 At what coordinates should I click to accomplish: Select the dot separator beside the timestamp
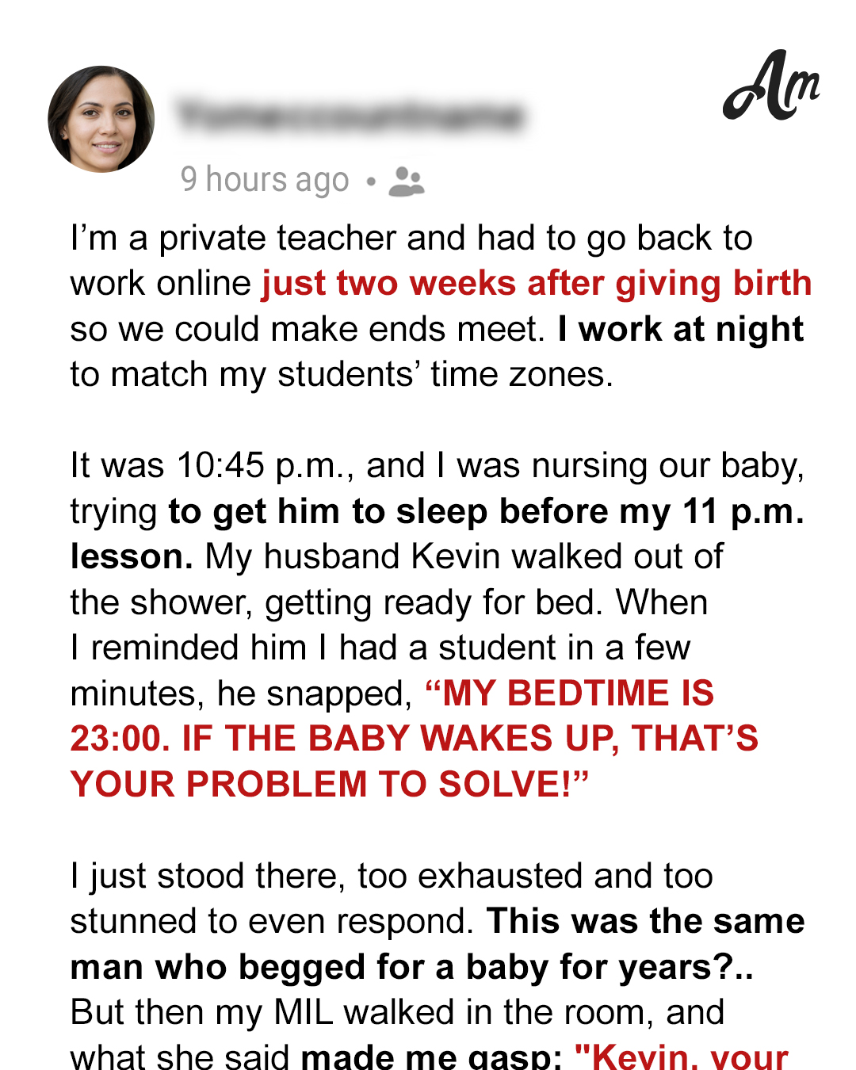click(370, 182)
